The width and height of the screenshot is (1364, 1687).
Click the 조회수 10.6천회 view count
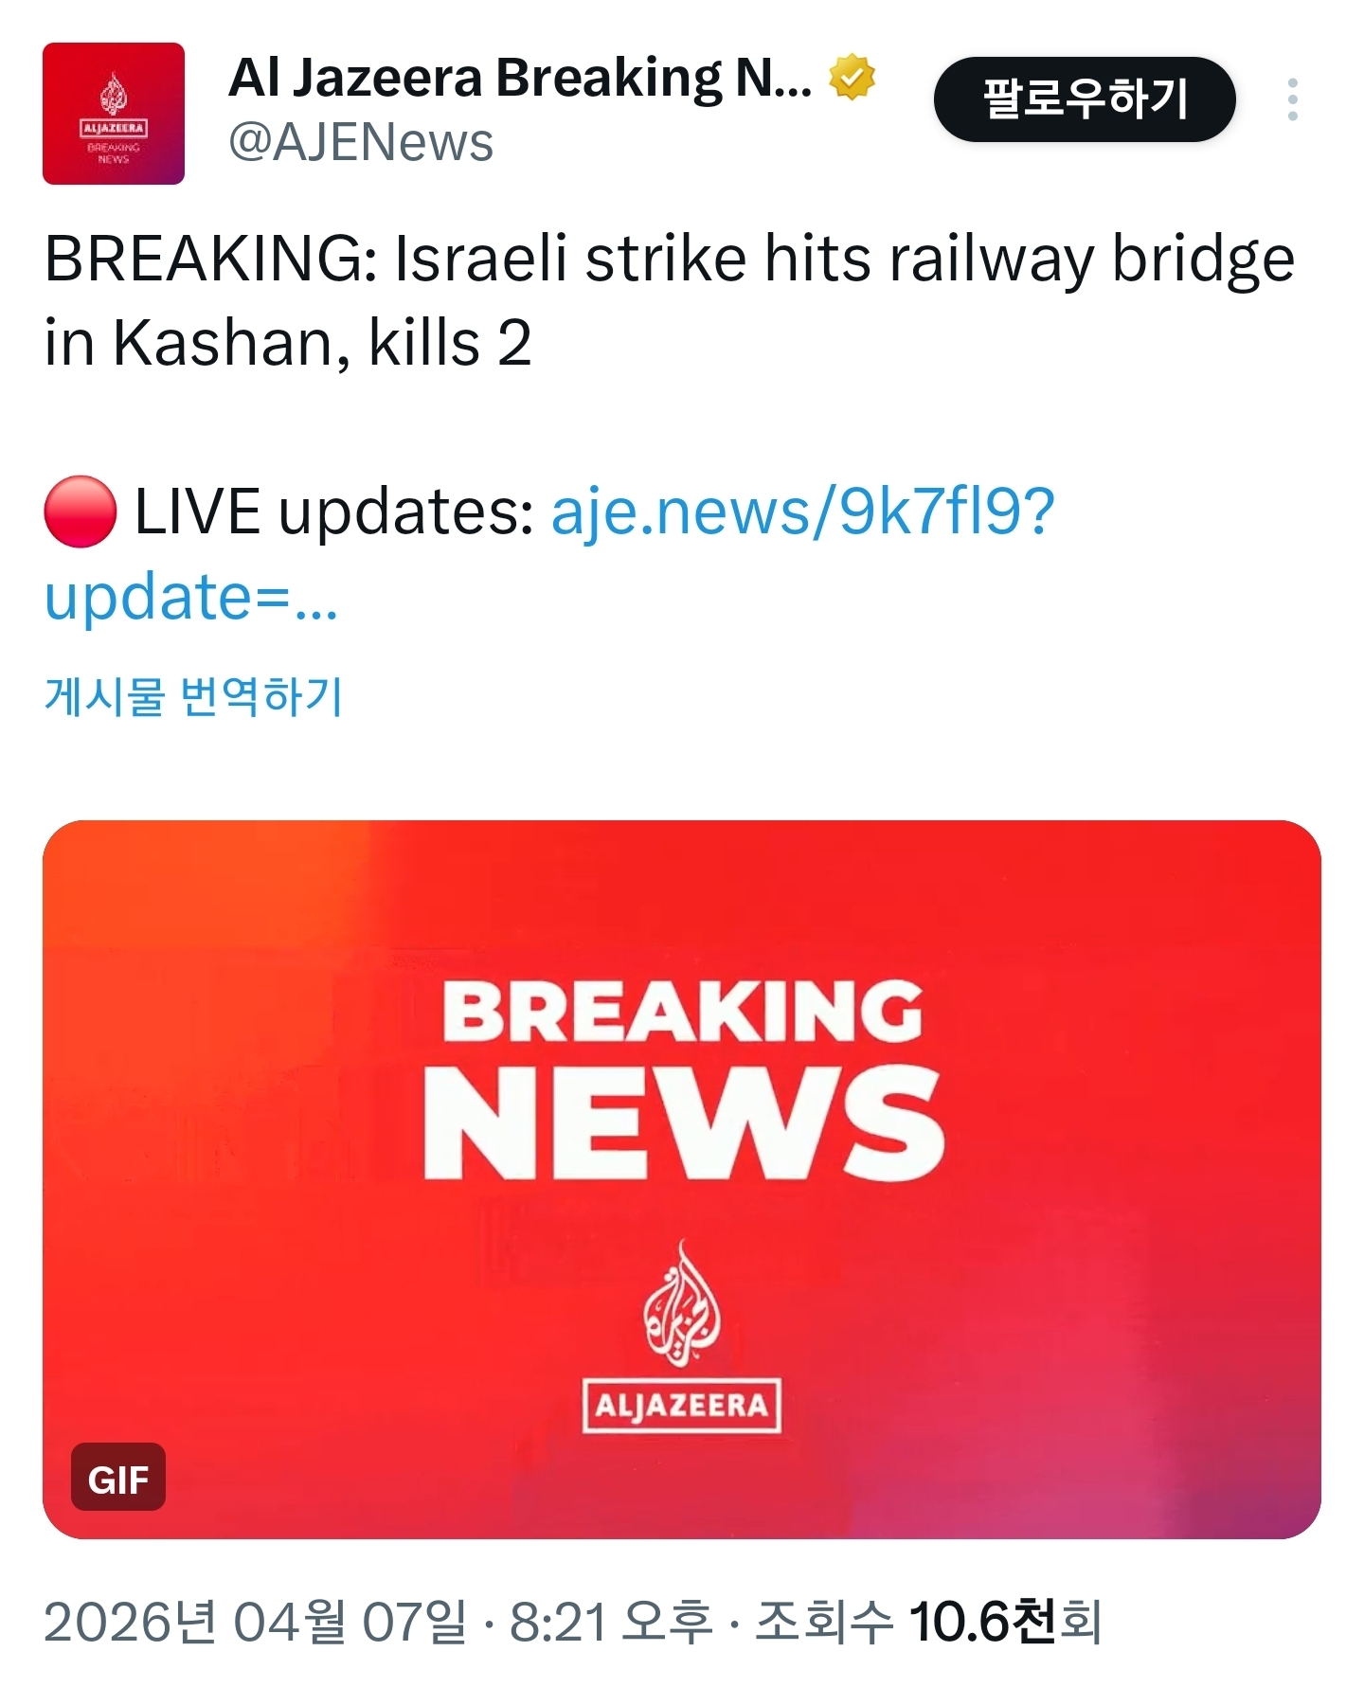tap(928, 1622)
